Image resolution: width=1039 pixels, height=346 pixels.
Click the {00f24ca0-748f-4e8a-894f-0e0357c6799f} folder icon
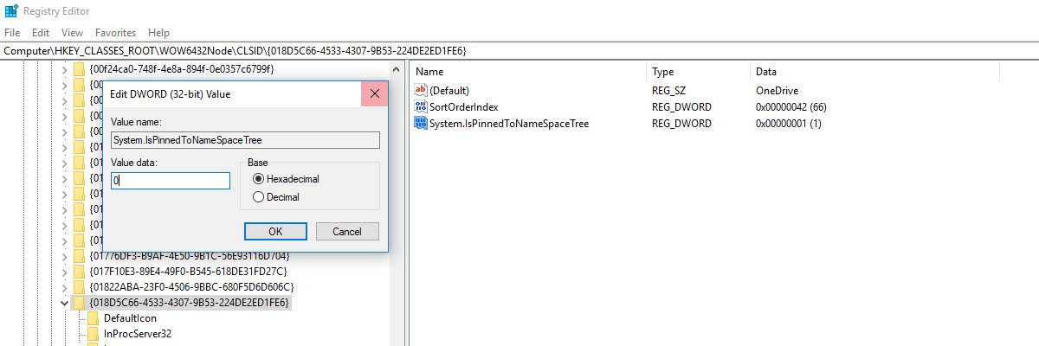point(80,68)
